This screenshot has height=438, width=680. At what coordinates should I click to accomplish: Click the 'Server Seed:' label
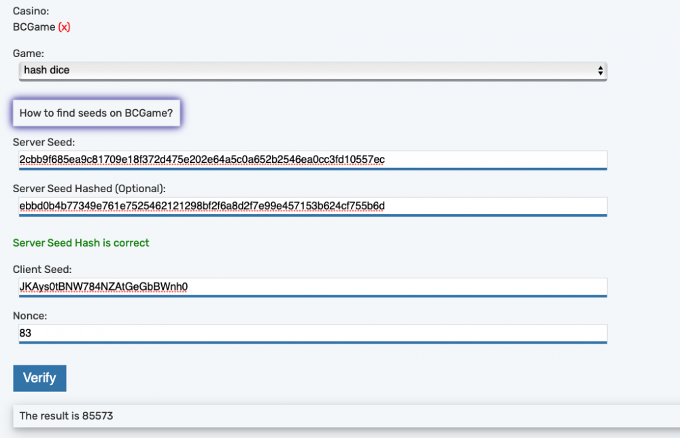tap(44, 142)
